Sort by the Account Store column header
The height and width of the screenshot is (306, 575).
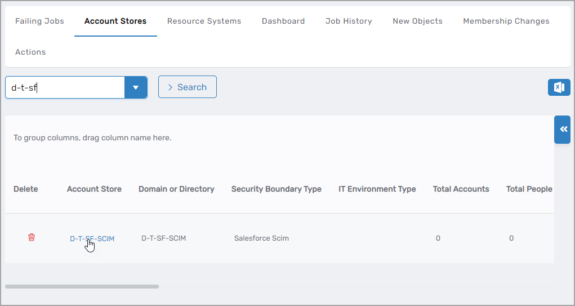point(94,189)
